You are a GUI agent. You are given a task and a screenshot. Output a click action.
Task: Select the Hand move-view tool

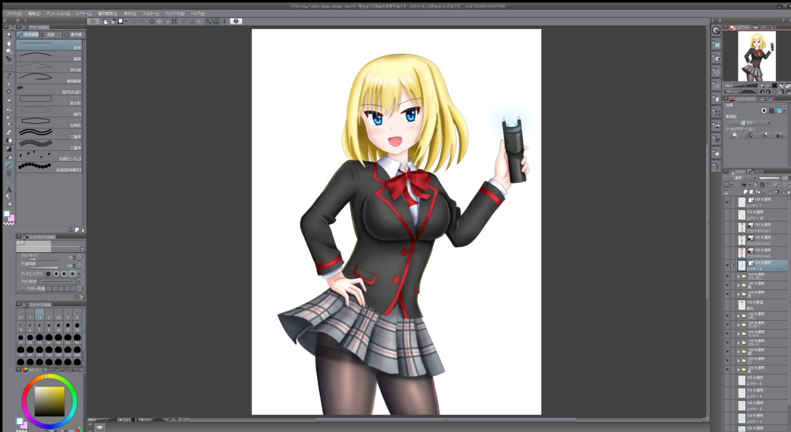(9, 42)
